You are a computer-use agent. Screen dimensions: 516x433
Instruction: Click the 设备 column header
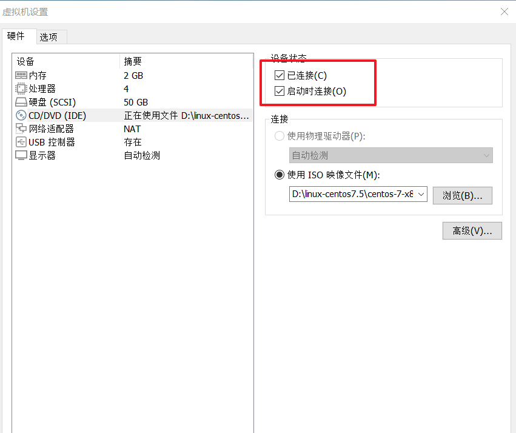[66, 61]
